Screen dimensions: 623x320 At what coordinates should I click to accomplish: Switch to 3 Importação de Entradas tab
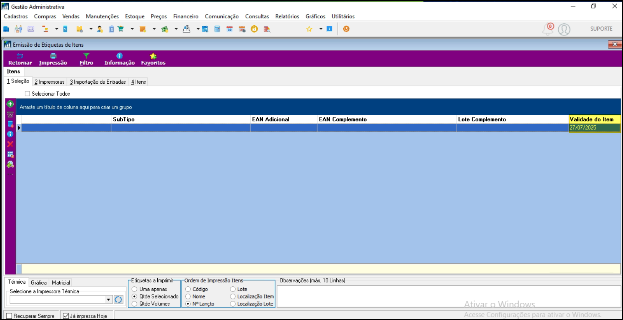tap(98, 82)
